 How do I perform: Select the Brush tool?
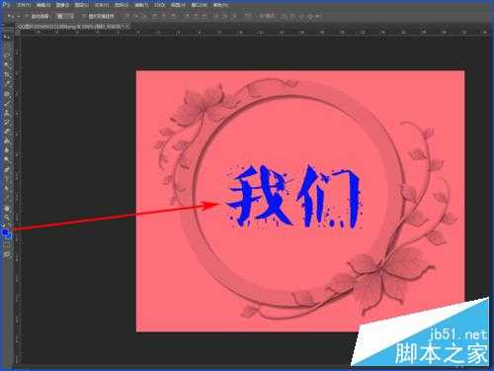tap(7, 103)
